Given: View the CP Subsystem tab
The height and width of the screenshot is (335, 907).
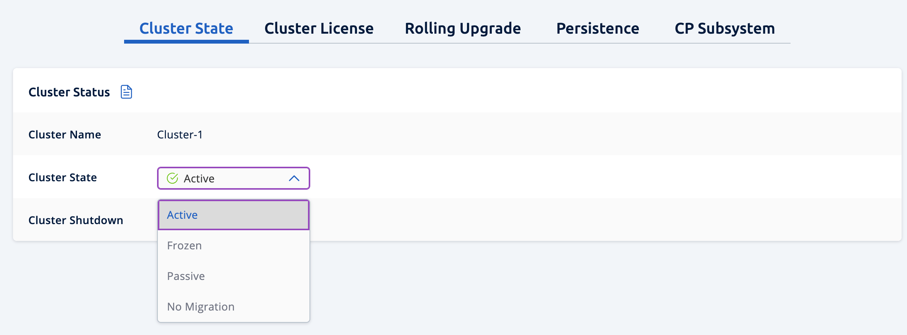Looking at the screenshot, I should tap(725, 28).
